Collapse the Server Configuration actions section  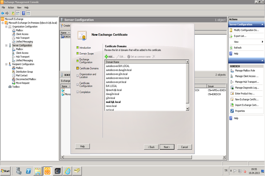point(262,25)
